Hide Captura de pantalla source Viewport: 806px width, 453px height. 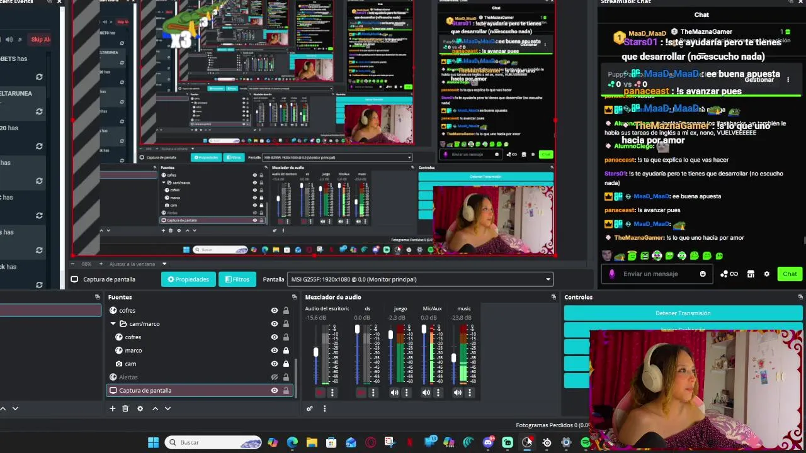(x=274, y=390)
